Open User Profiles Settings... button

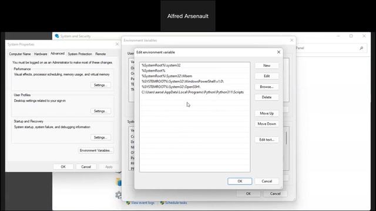point(100,111)
